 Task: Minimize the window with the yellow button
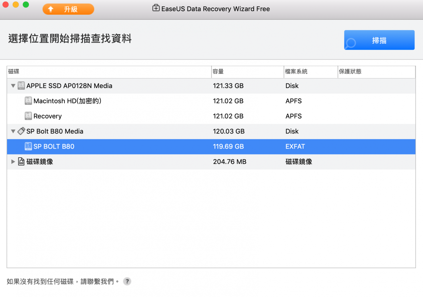tap(16, 5)
